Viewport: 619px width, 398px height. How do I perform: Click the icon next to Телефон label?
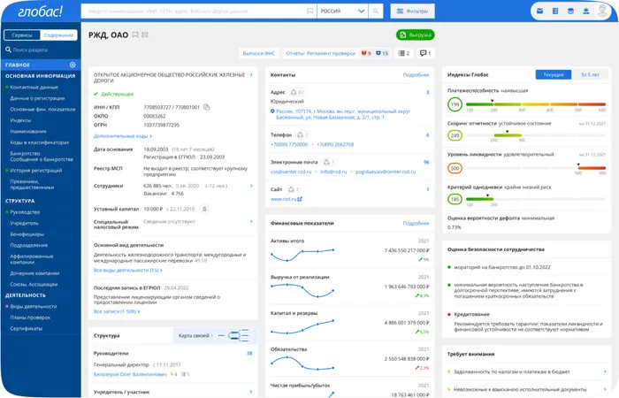click(x=300, y=134)
